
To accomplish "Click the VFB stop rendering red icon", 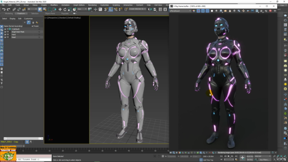I will click(270, 11).
